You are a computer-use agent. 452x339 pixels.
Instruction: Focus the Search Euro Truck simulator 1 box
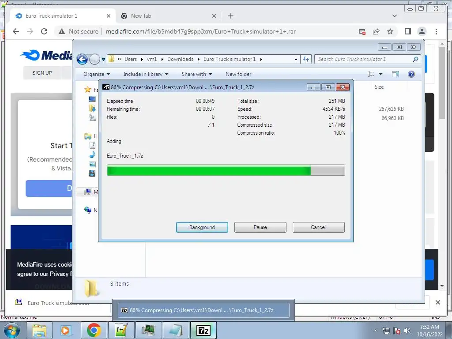[363, 59]
